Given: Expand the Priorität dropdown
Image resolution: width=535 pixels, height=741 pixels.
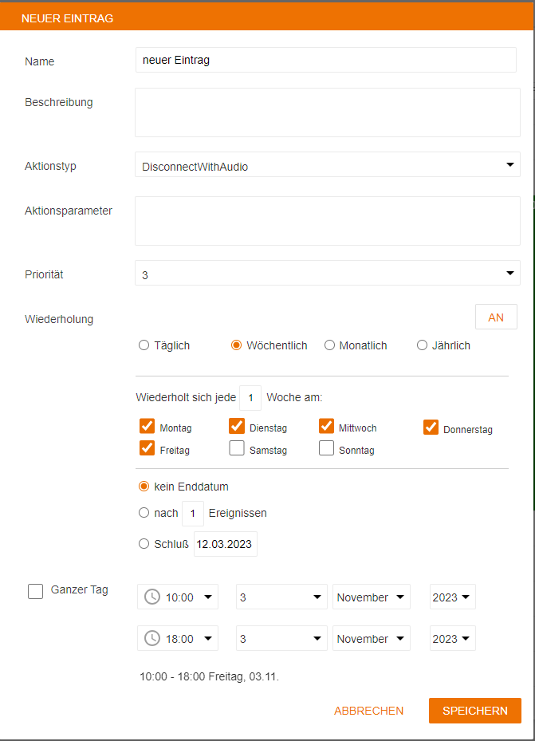Looking at the screenshot, I should (x=327, y=274).
